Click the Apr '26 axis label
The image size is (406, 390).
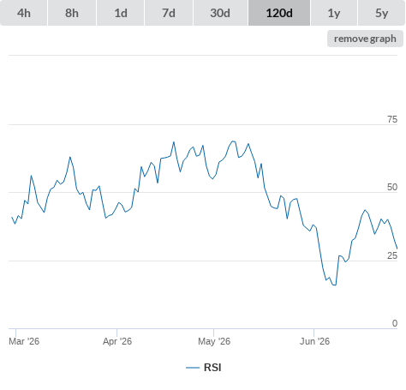point(117,341)
